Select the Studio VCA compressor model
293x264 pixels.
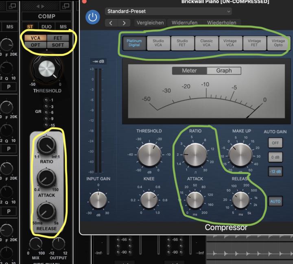click(x=158, y=43)
